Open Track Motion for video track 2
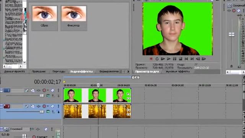This screenshot has width=245, height=138. pyautogui.click(x=33, y=107)
